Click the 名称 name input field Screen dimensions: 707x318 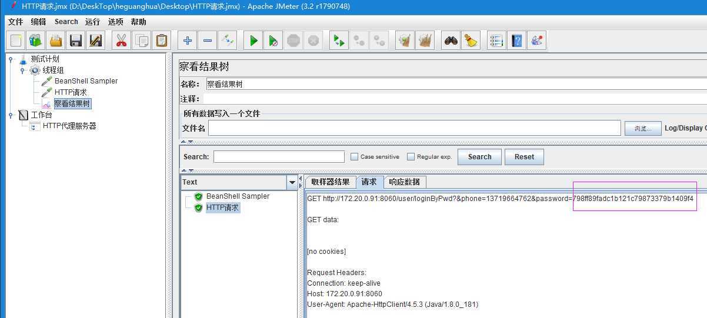coord(456,84)
